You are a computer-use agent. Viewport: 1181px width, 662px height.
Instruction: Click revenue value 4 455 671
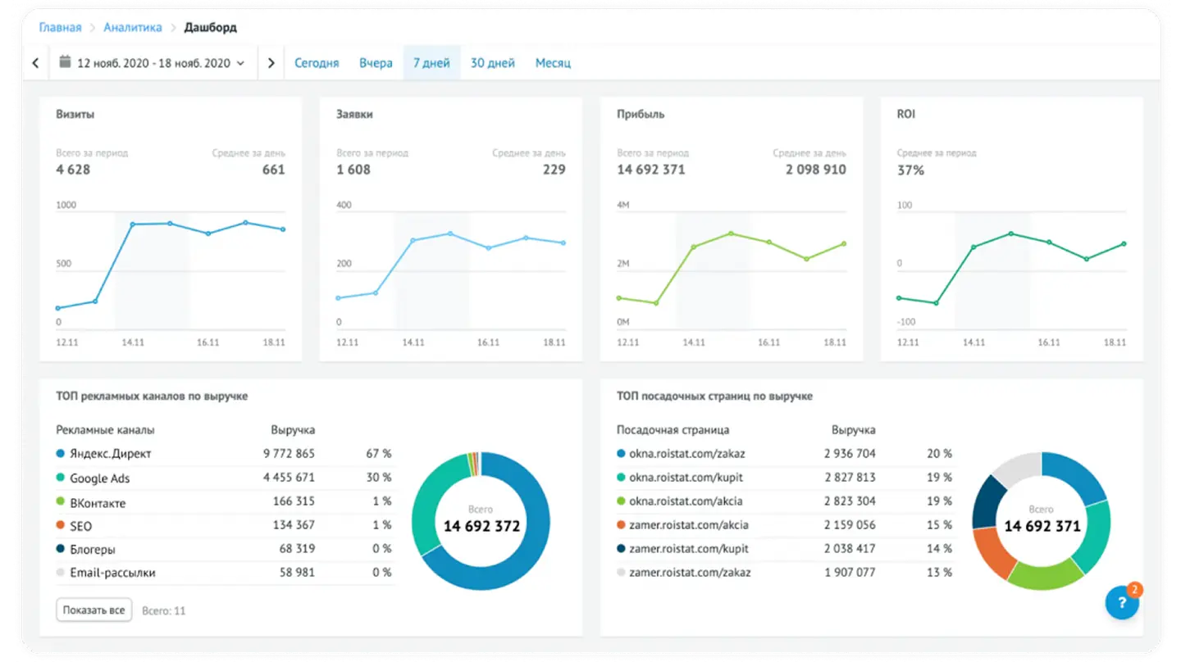(x=289, y=477)
